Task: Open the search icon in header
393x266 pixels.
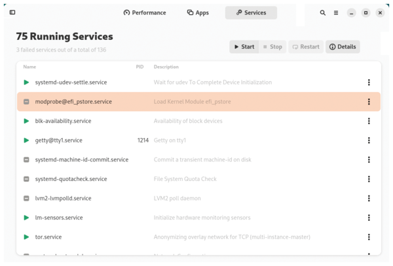Action: (322, 12)
